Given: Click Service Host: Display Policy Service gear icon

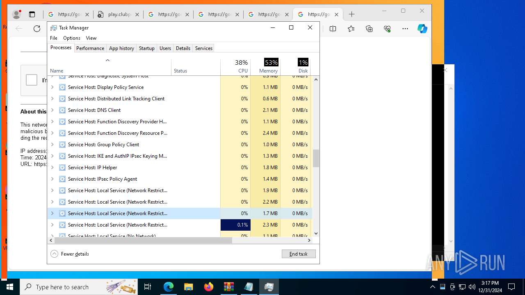Looking at the screenshot, I should (x=62, y=87).
